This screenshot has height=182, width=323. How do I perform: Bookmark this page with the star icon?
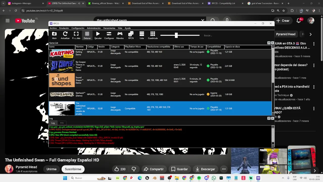[x=284, y=11]
